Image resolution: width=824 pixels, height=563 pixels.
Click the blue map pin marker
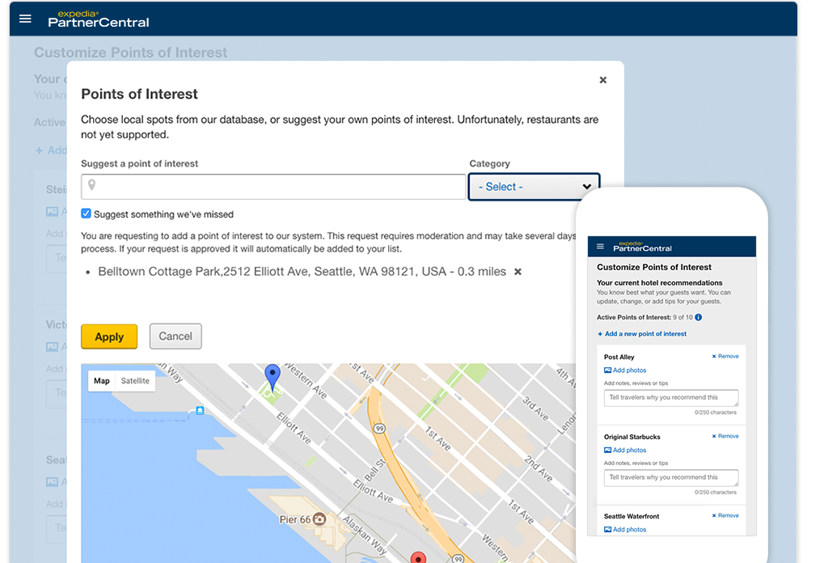tap(273, 378)
